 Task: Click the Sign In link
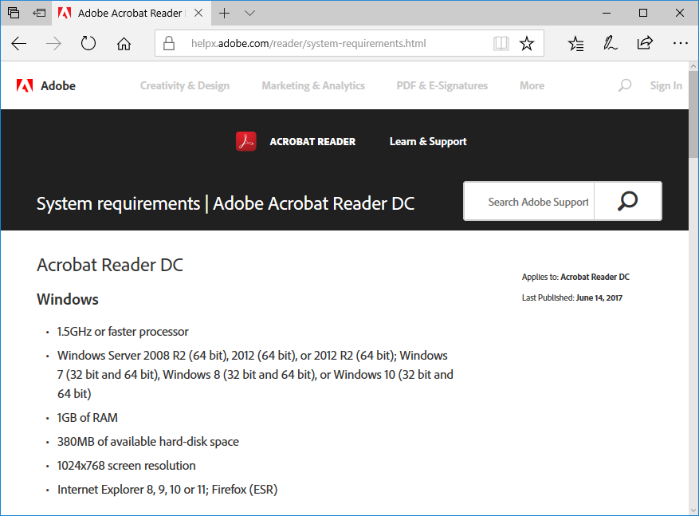point(666,85)
